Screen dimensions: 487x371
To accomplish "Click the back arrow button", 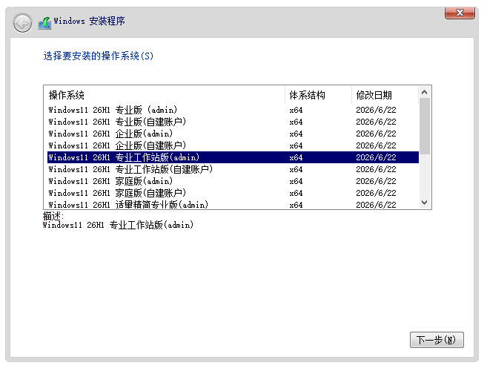I will click(22, 23).
